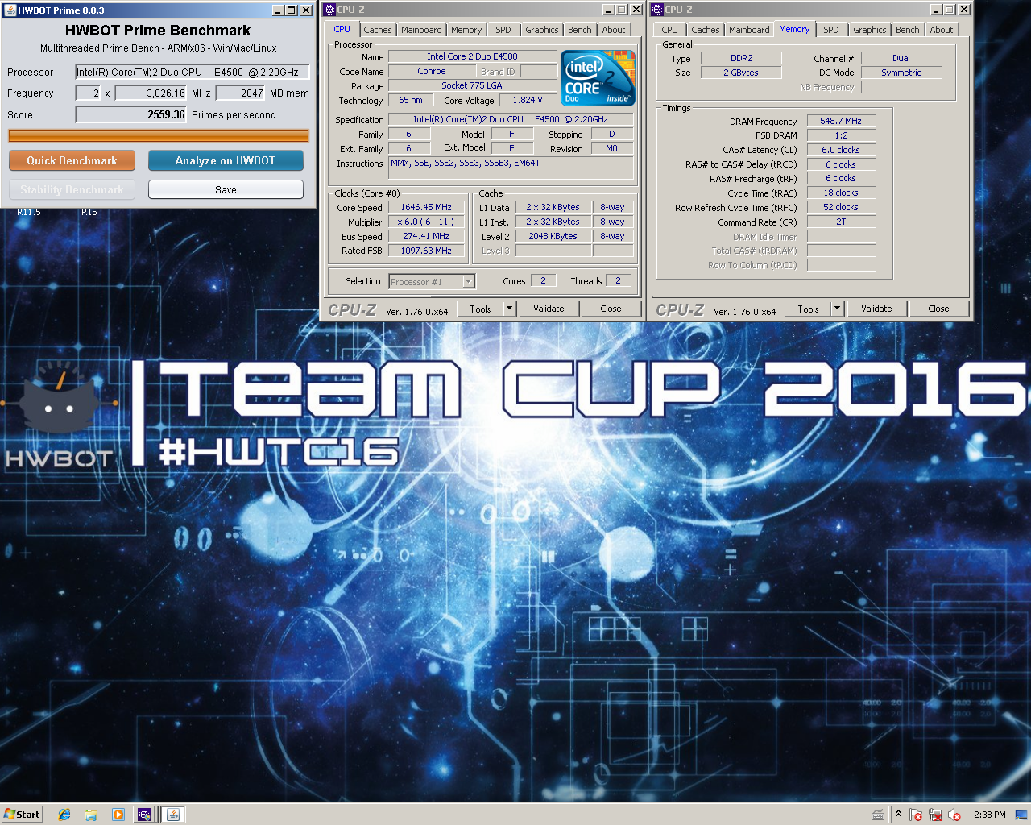1031x825 pixels.
Task: Open the Processor #1 selection dropdown
Action: (x=432, y=281)
